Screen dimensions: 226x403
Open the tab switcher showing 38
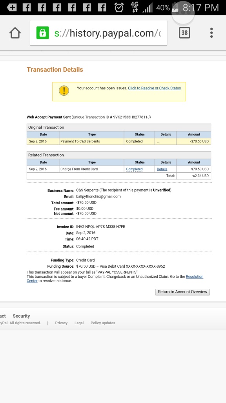[184, 33]
